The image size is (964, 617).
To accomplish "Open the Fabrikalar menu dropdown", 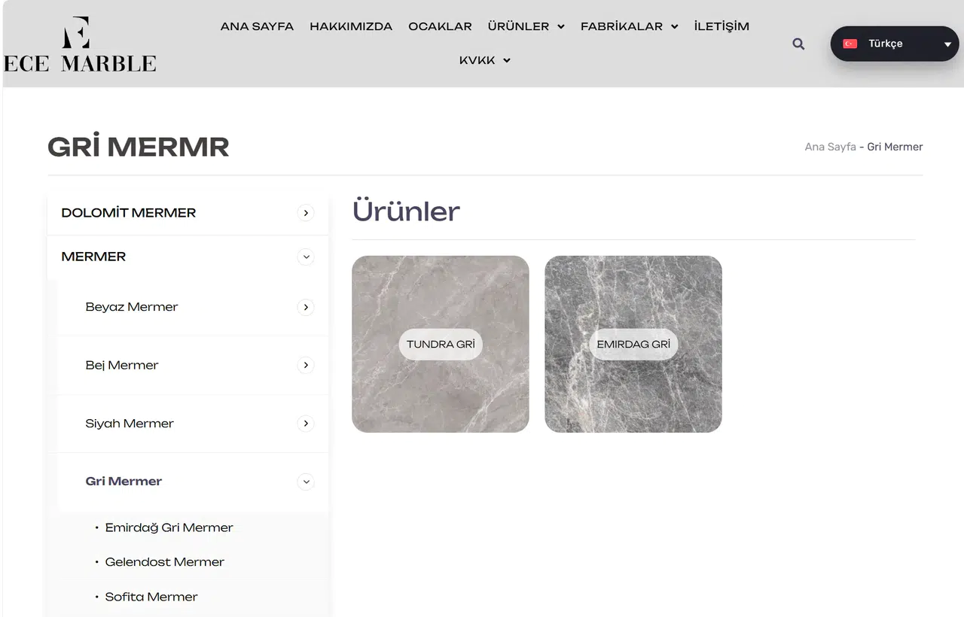I will click(x=629, y=26).
